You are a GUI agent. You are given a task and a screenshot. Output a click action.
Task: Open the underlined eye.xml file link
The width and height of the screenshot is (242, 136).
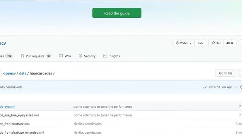pos(8,107)
